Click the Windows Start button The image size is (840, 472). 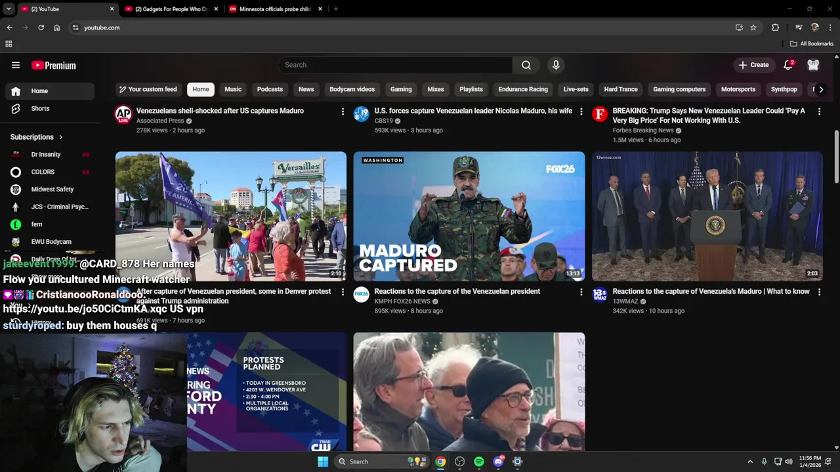click(x=323, y=462)
